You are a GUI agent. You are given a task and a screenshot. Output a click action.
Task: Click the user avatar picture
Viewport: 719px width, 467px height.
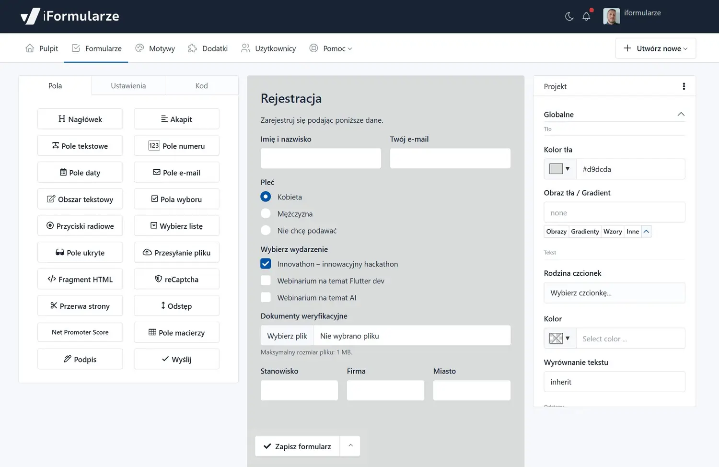(611, 16)
